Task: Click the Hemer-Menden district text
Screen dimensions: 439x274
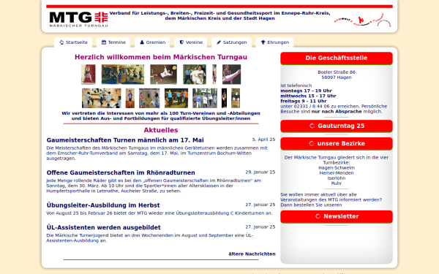Action: pyautogui.click(x=337, y=173)
